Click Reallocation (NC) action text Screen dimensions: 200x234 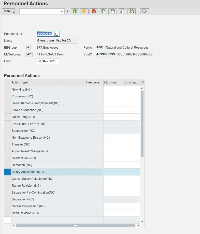[x=24, y=158]
